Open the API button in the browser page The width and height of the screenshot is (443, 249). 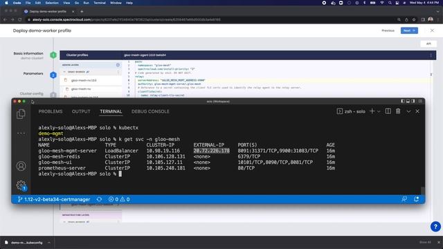click(x=428, y=44)
